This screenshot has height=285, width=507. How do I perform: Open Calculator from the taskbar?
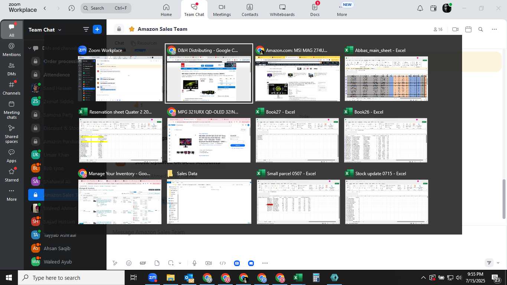click(x=316, y=278)
